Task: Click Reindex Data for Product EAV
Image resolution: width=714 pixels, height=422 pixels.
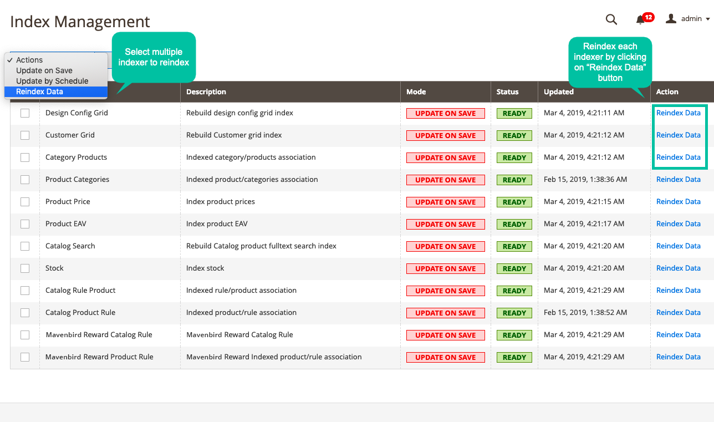Action: coord(679,223)
